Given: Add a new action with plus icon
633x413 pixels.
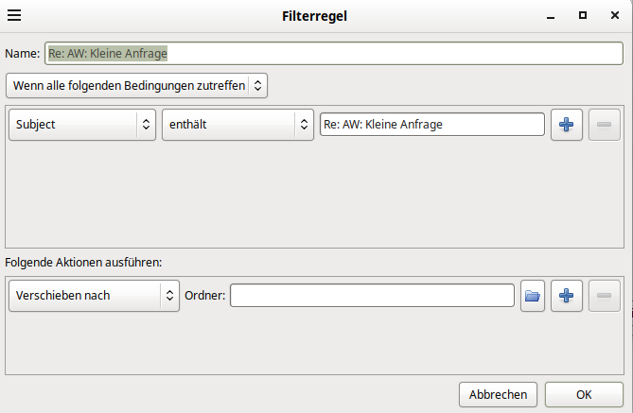Looking at the screenshot, I should pyautogui.click(x=567, y=296).
